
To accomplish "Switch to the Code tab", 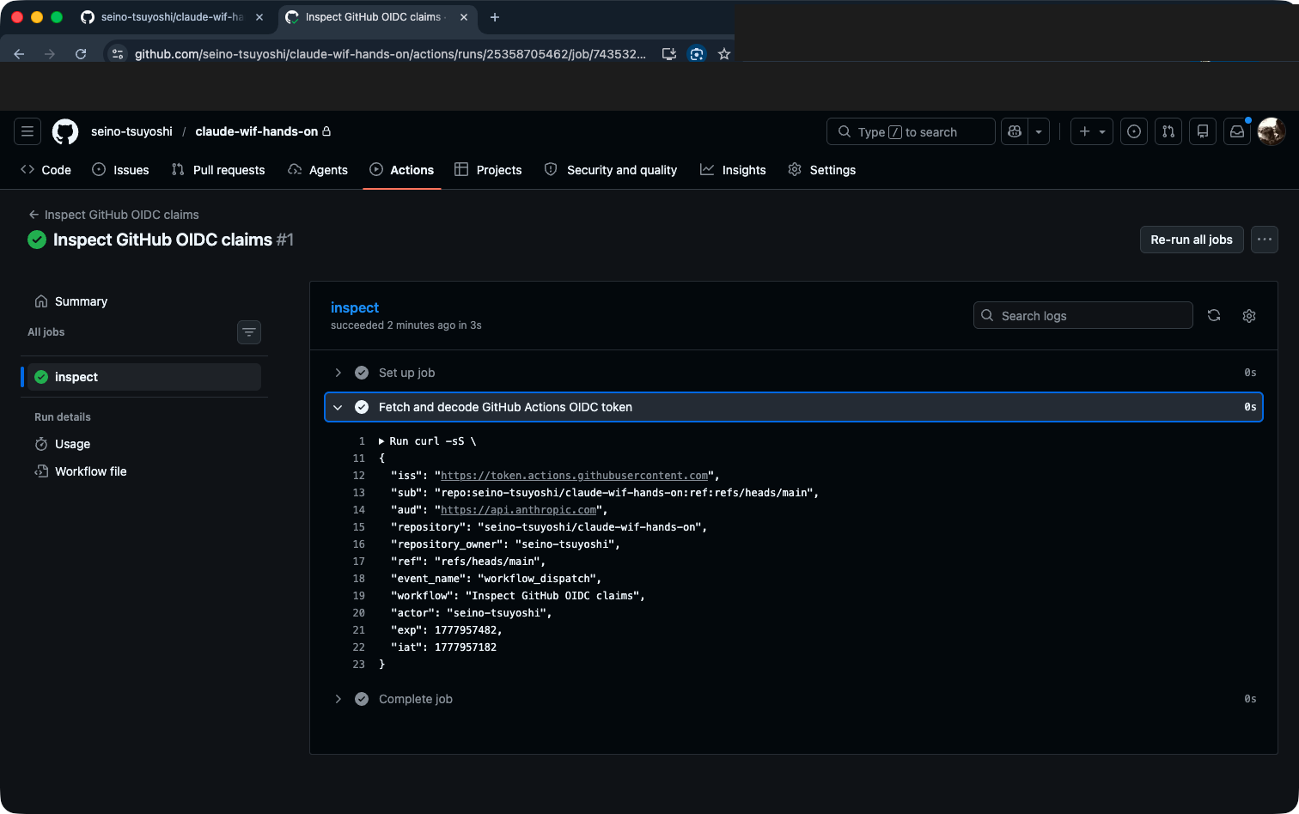I will click(x=46, y=170).
